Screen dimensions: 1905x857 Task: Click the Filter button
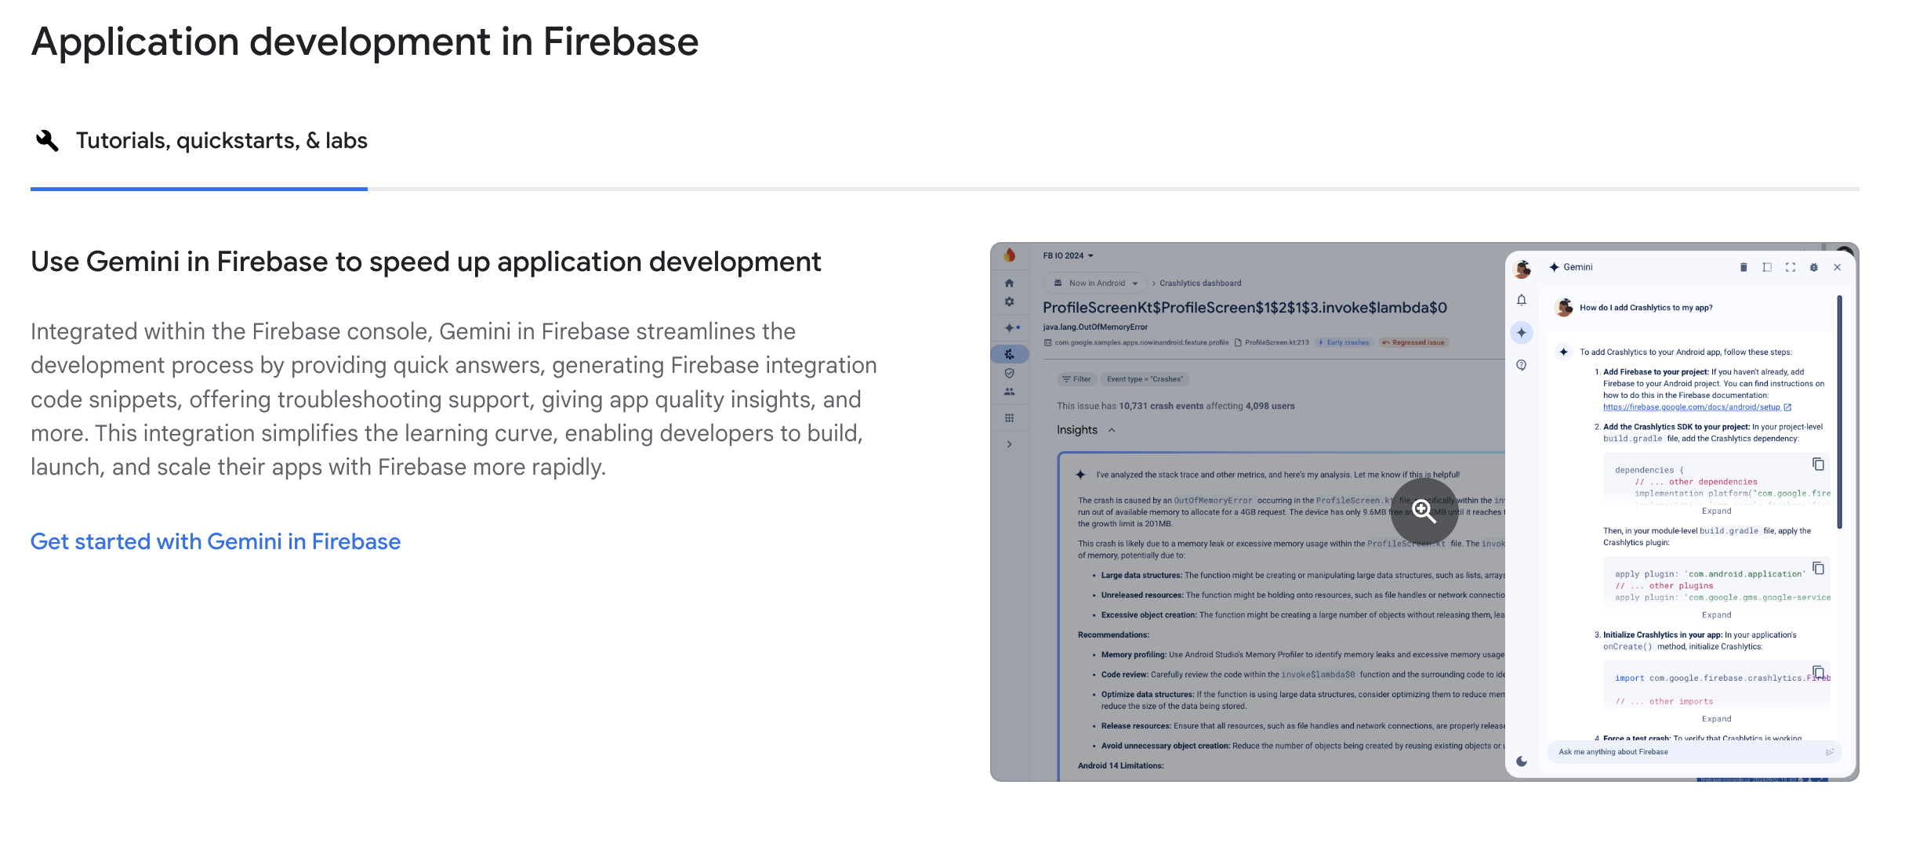[x=1076, y=379]
